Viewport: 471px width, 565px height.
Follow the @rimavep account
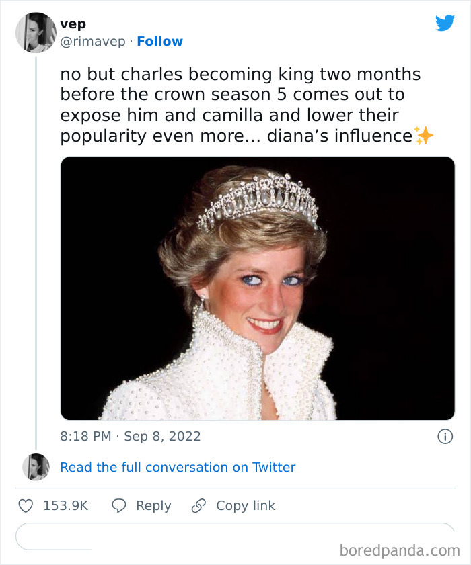(x=159, y=42)
